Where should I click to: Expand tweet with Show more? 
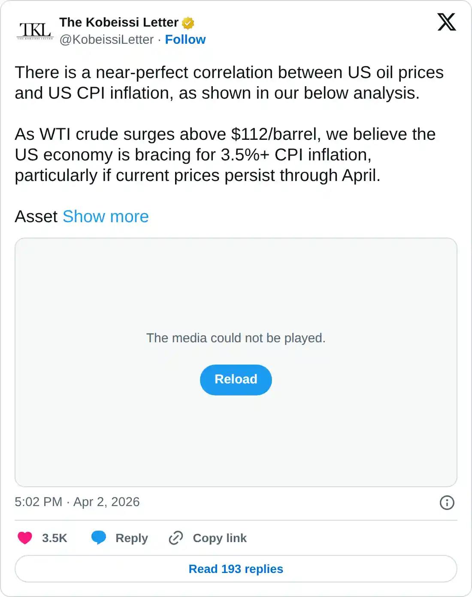point(106,217)
